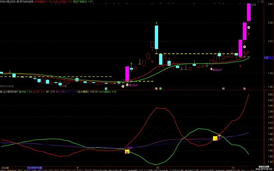Click the red 涨 info marker on date axis
The height and width of the screenshot is (171, 274).
[245, 89]
